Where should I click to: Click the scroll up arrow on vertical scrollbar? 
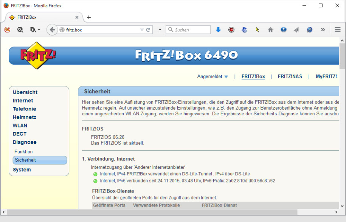pos(342,40)
